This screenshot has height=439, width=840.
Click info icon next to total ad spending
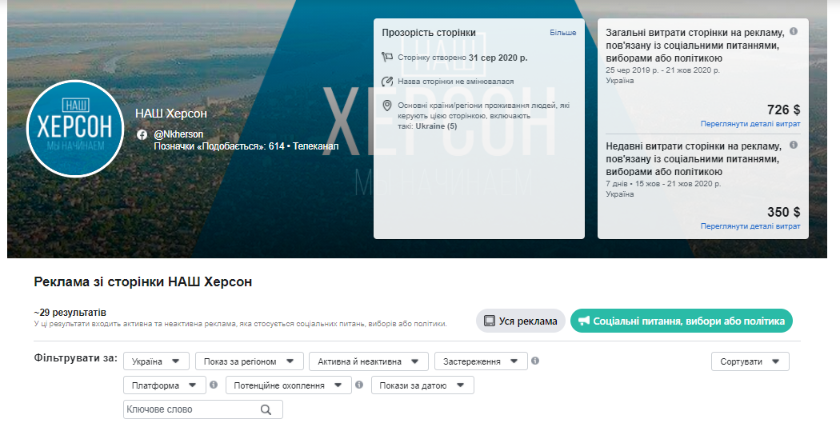click(794, 32)
